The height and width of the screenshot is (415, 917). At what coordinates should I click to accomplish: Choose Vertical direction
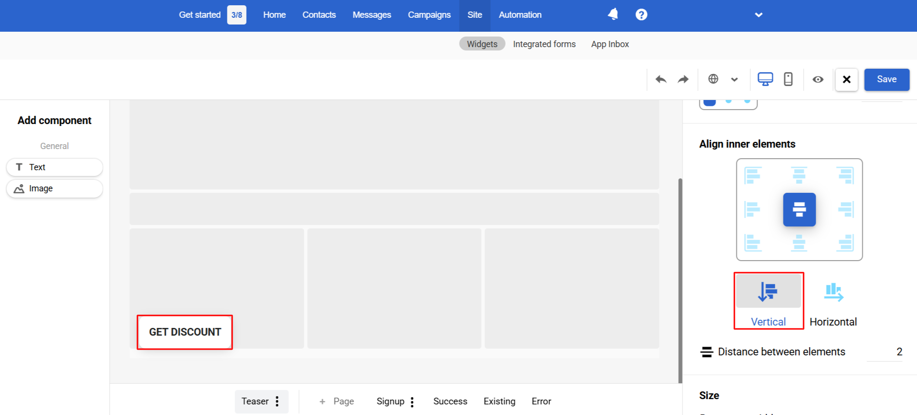(768, 301)
